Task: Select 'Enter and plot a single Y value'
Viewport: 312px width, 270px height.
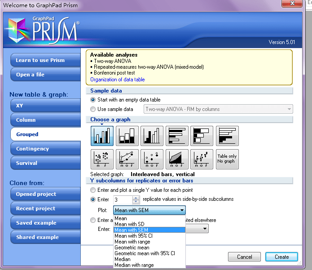Action: tap(93, 190)
